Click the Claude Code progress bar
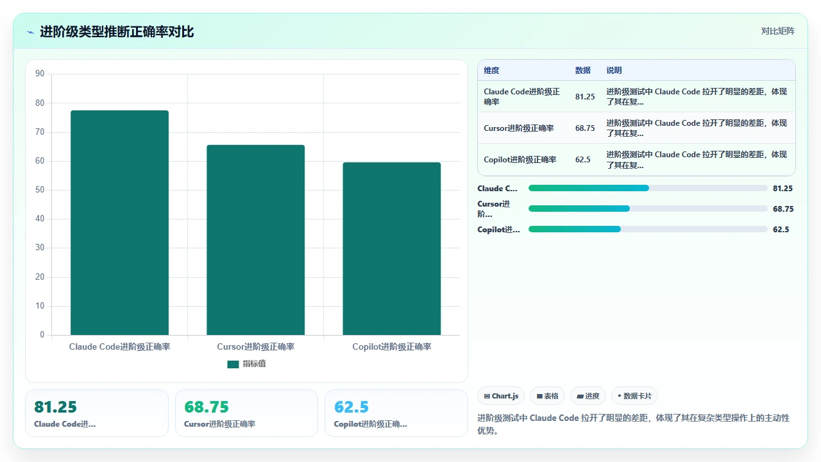The height and width of the screenshot is (462, 821). tap(648, 188)
